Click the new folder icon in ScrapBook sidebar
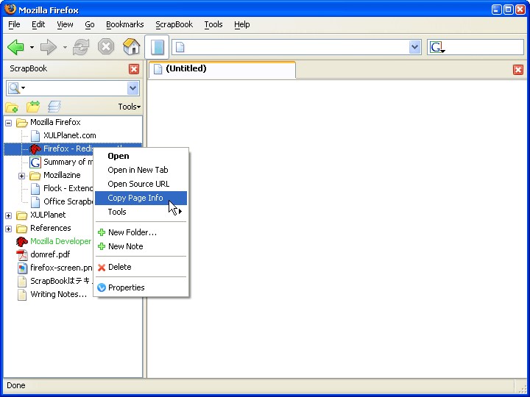This screenshot has height=397, width=530. pos(13,107)
